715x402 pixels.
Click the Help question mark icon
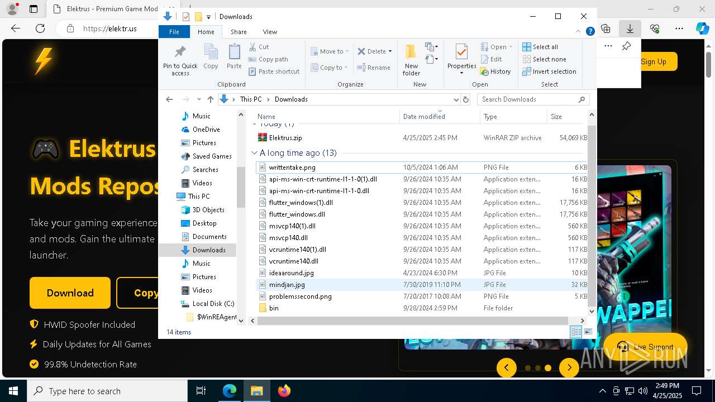590,32
